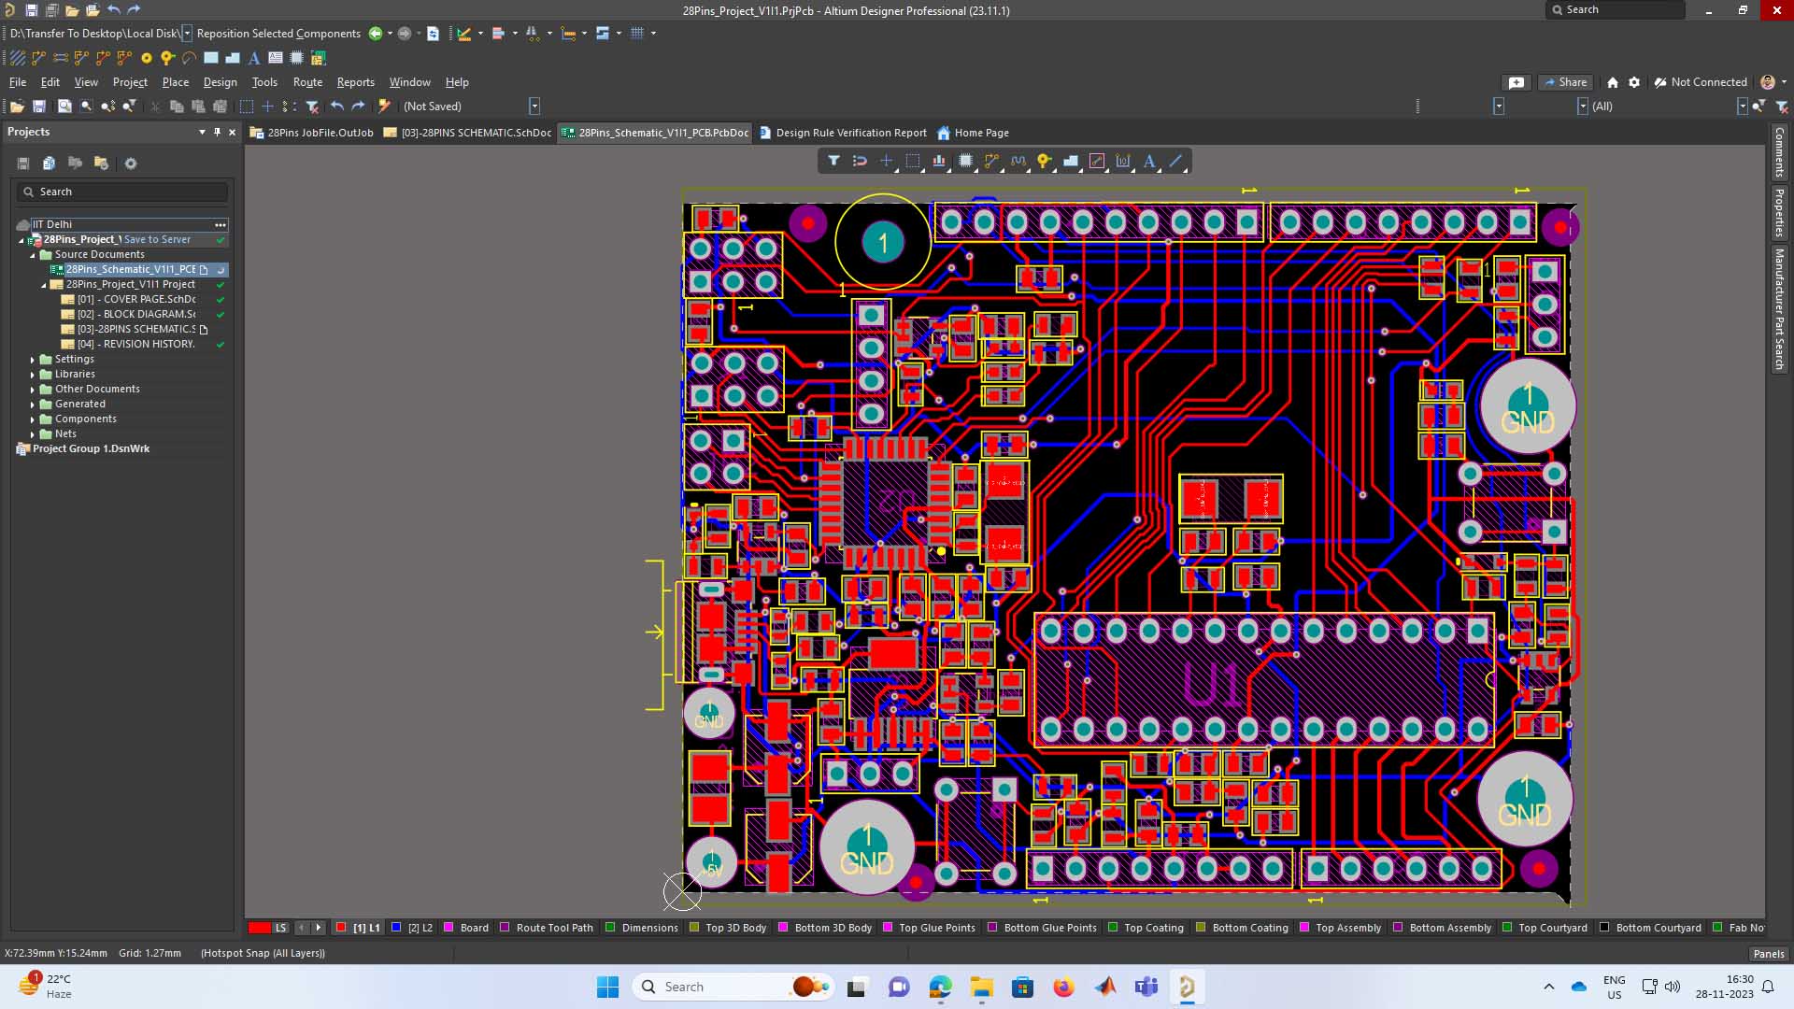This screenshot has width=1794, height=1009.
Task: Click the red current layer color swatch
Action: [259, 928]
